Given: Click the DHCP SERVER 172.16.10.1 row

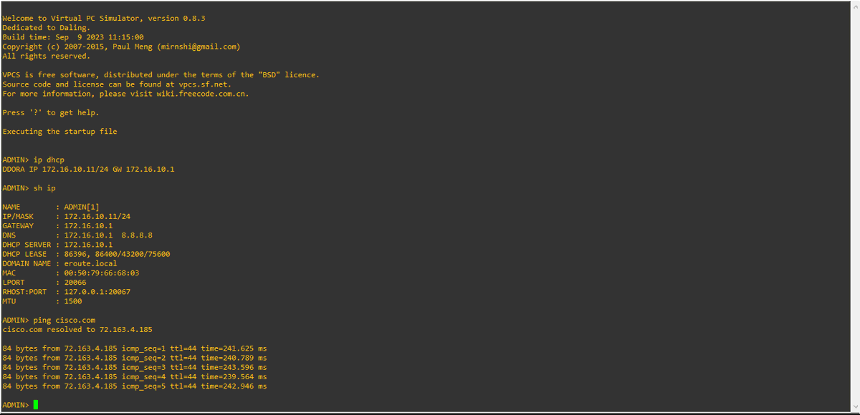Looking at the screenshot, I should (x=58, y=245).
